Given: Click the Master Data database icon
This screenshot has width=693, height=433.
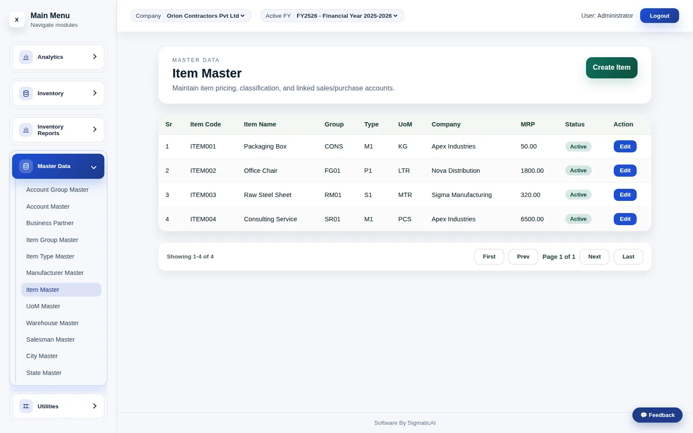Looking at the screenshot, I should (26, 166).
